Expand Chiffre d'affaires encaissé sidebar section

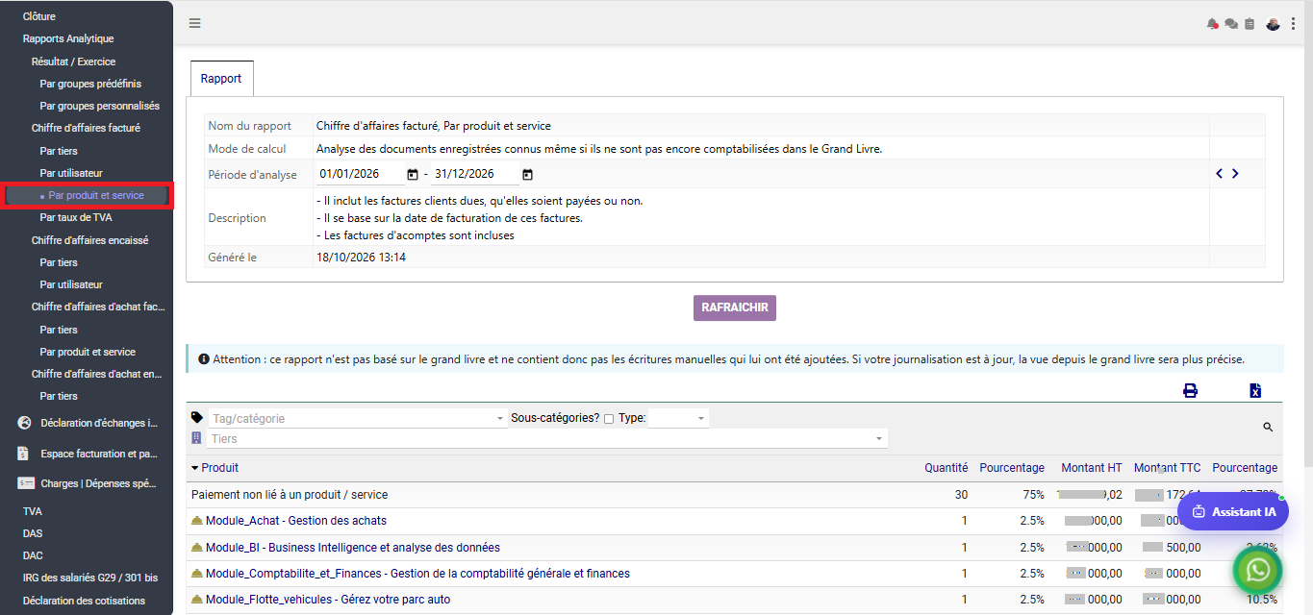(x=89, y=240)
